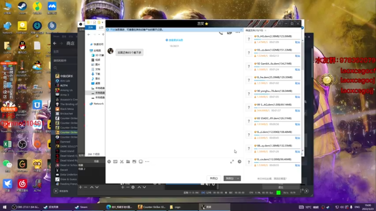Click the 文件 tab in File Explorer
This screenshot has height=211, width=376.
(x=90, y=28)
